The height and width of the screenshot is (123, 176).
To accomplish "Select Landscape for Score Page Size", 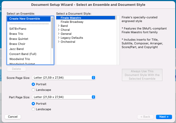I will click(x=33, y=90).
